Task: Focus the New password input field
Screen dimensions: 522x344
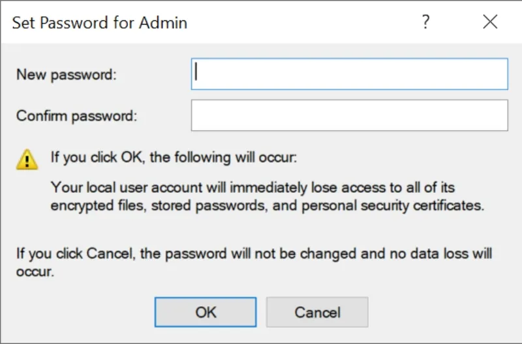Action: point(349,74)
